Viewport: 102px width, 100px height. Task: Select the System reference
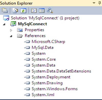[39, 54]
